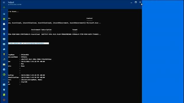This screenshot has width=184, height=103.
Task: Open the green circle icon in sidebar
Action: pyautogui.click(x=4, y=74)
